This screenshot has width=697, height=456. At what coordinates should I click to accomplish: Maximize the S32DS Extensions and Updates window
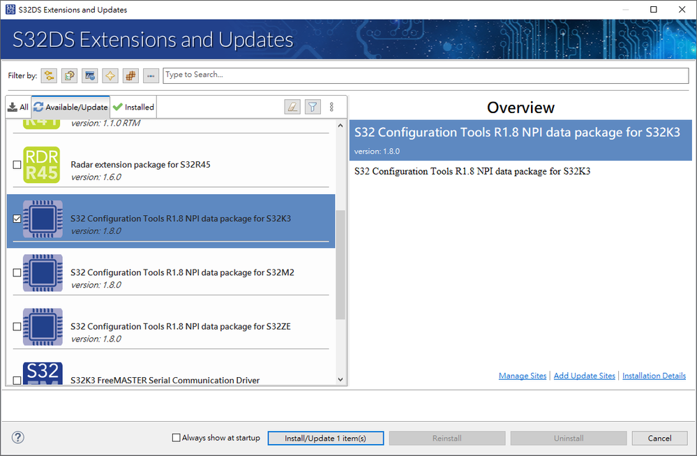(x=654, y=9)
